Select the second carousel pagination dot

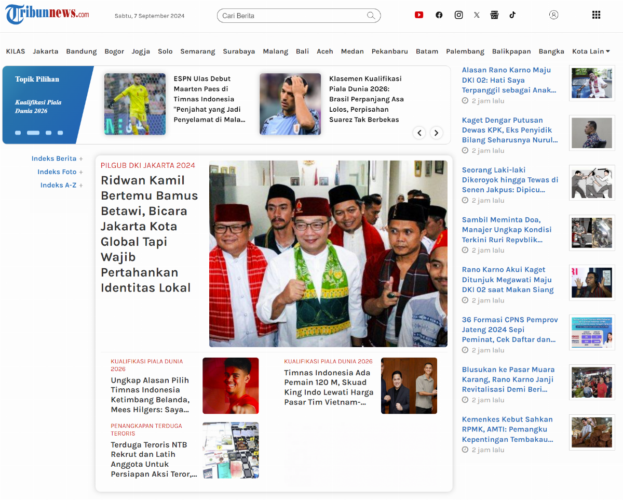(33, 133)
